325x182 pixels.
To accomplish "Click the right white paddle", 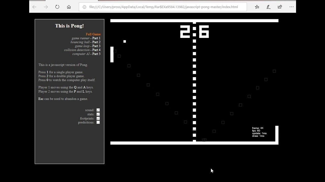I will pyautogui.click(x=277, y=133).
